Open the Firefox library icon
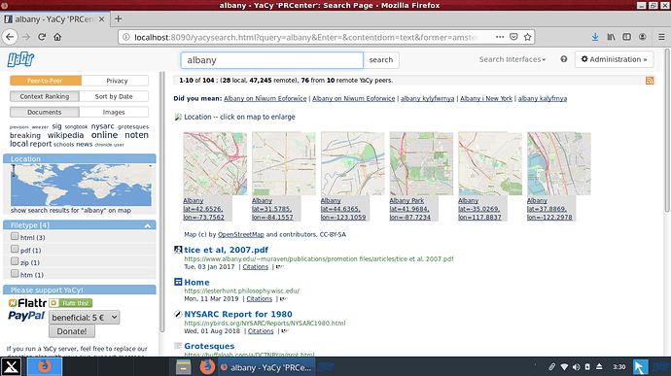The image size is (671, 376). point(611,37)
